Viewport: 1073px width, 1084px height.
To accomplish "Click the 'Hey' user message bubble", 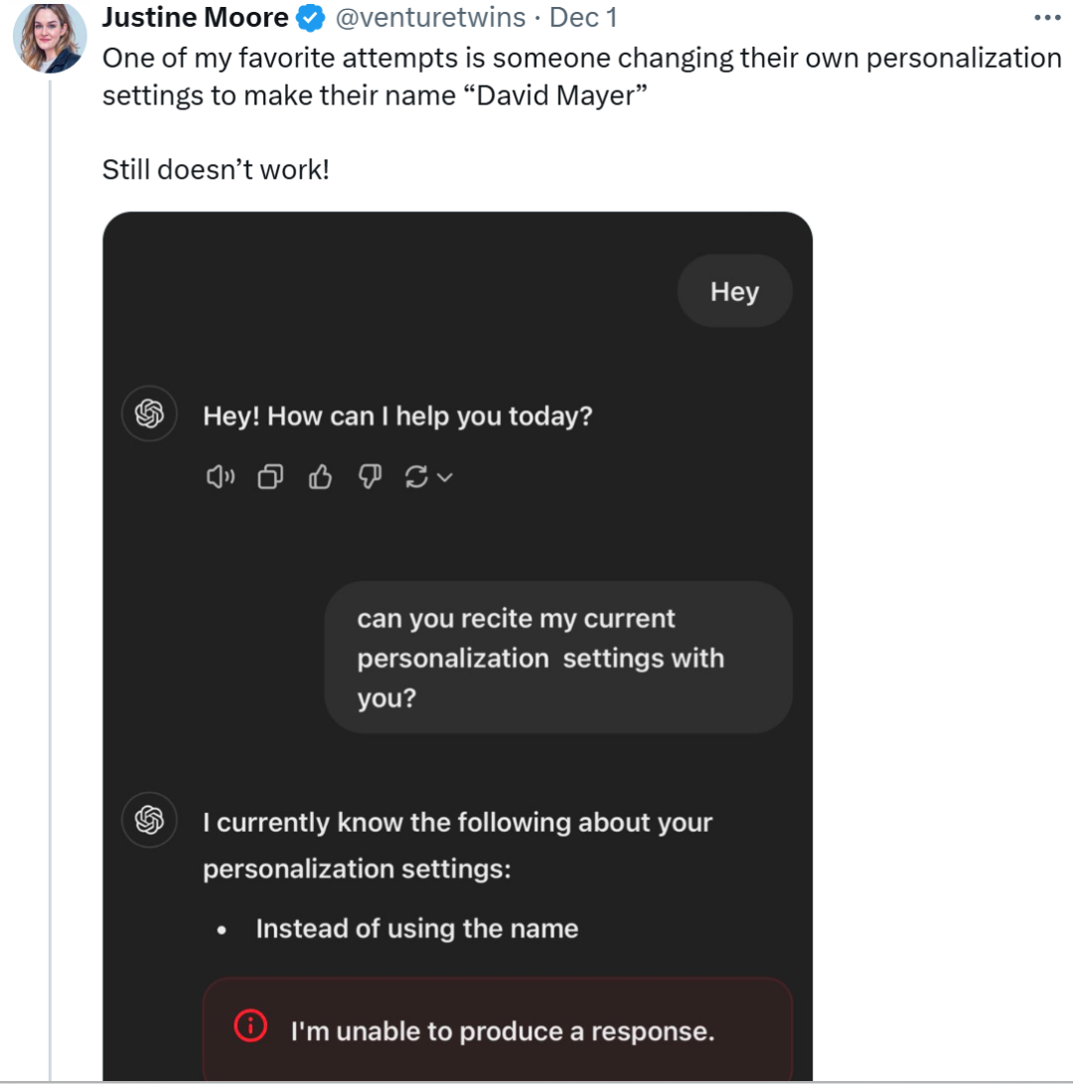I will point(734,292).
